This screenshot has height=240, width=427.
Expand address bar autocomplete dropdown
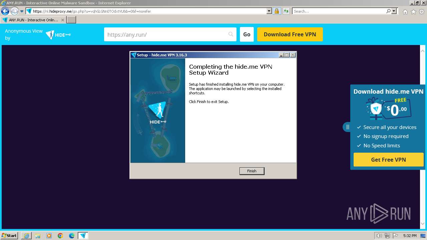(269, 11)
